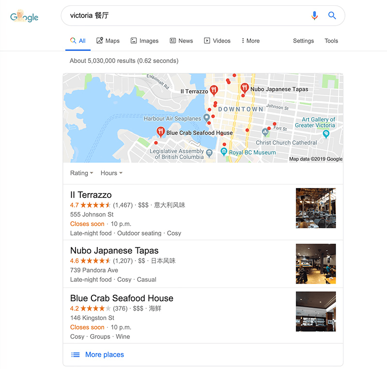387x369 pixels.
Task: Switch to the Maps tab
Action: (108, 41)
